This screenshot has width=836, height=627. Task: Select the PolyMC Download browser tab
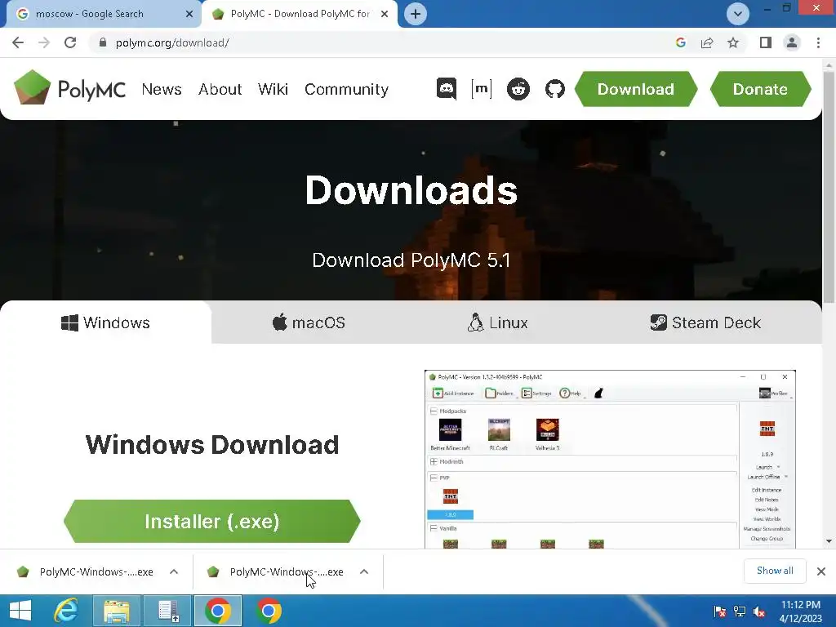(300, 14)
